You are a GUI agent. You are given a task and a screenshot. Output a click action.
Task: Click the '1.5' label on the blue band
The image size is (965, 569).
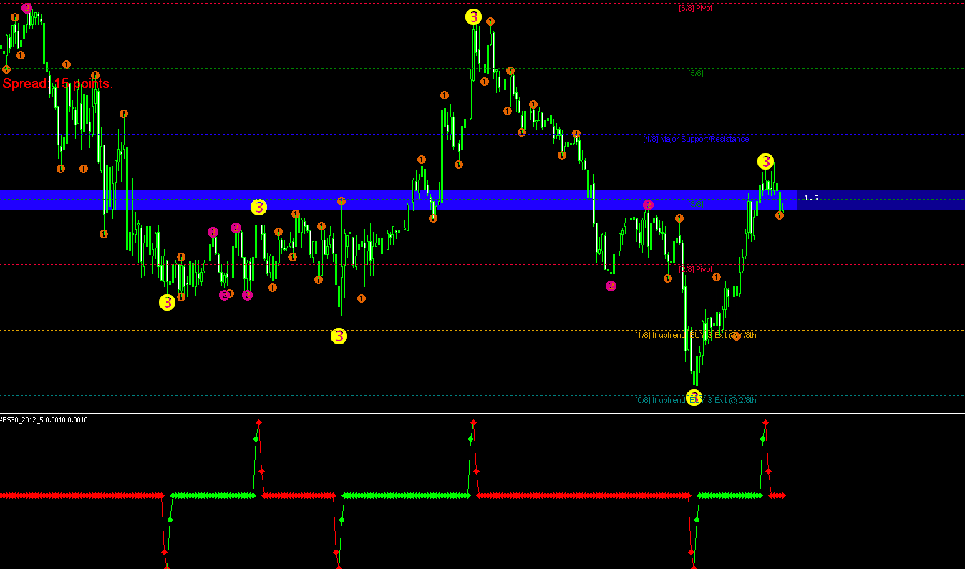pyautogui.click(x=810, y=198)
